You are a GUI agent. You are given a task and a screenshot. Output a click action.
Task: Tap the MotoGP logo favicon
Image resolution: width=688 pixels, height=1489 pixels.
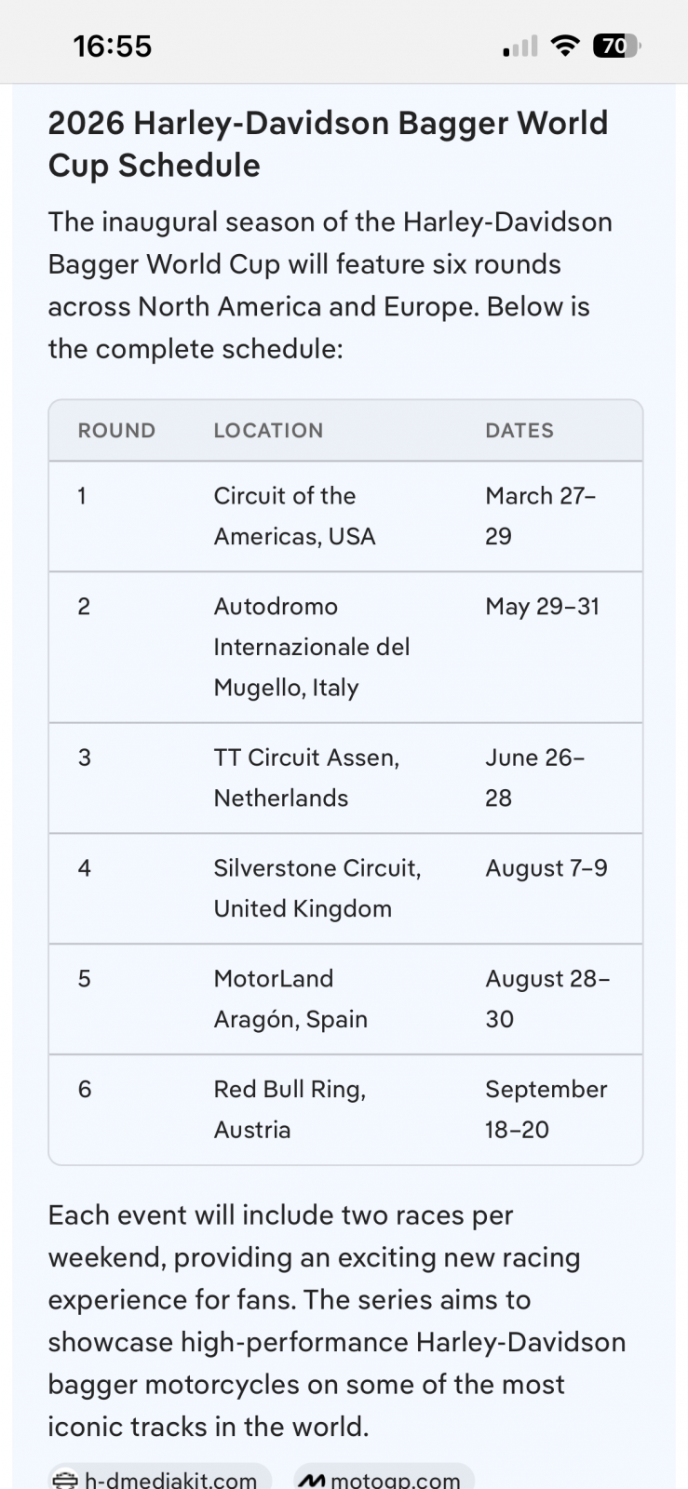pos(313,1480)
